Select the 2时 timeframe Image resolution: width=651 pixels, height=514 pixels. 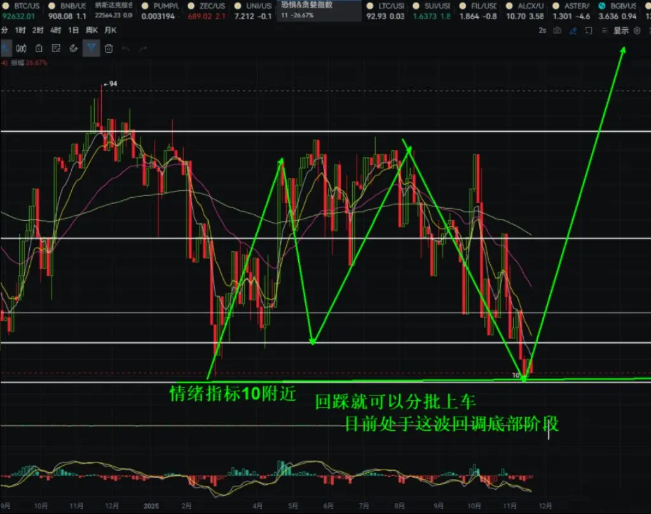(x=38, y=31)
